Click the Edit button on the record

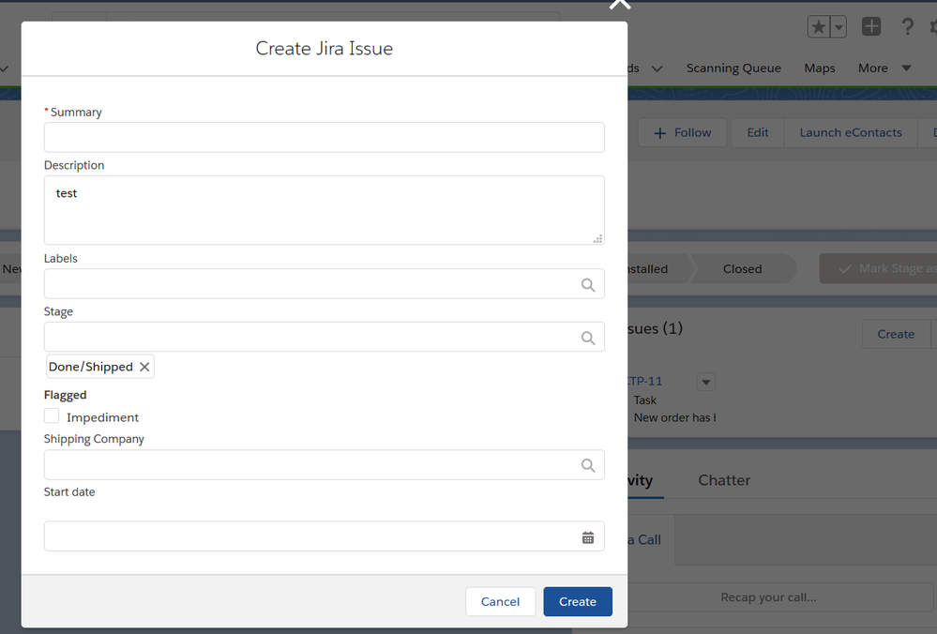pyautogui.click(x=756, y=132)
